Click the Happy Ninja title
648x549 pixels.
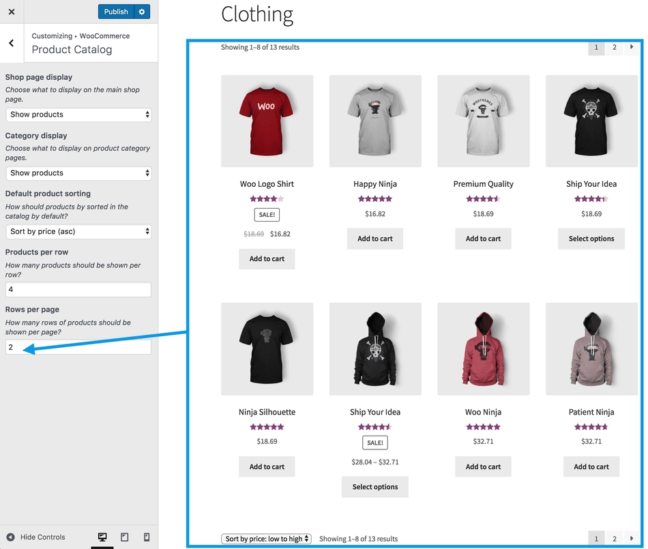375,184
